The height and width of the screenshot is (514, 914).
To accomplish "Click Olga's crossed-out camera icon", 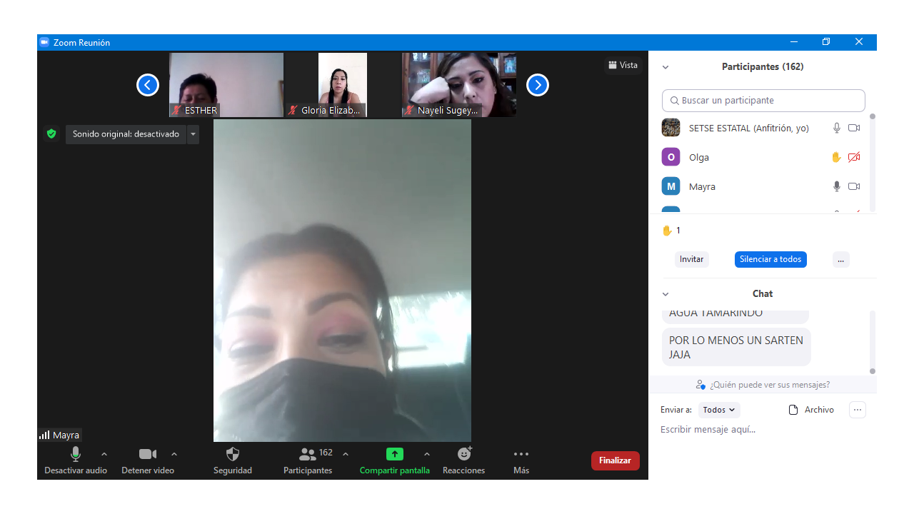I will pos(854,157).
